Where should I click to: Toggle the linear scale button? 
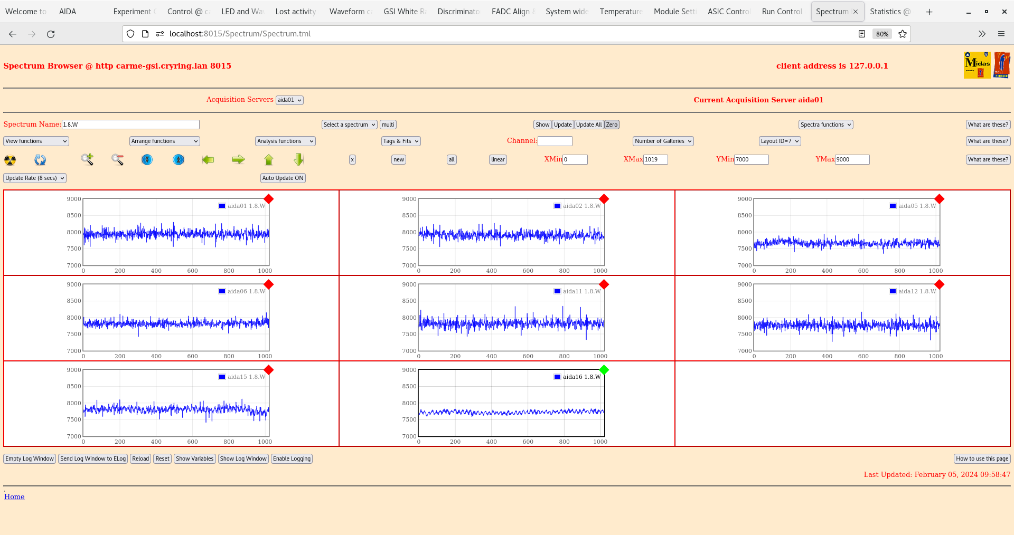pos(497,159)
